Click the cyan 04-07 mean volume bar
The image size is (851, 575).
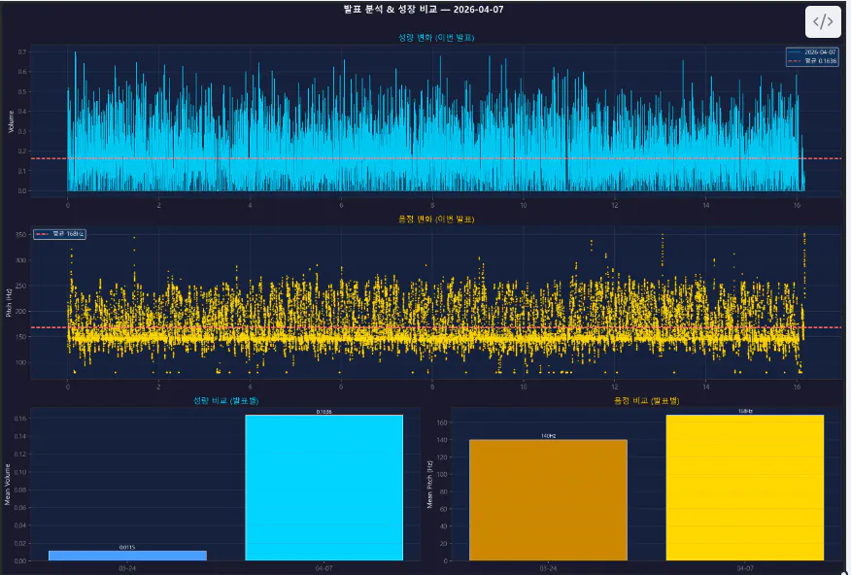[x=323, y=488]
